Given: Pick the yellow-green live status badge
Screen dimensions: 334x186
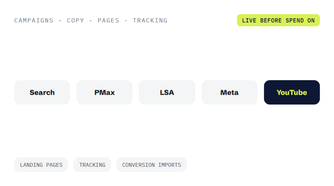Looking at the screenshot, I should pyautogui.click(x=279, y=21).
